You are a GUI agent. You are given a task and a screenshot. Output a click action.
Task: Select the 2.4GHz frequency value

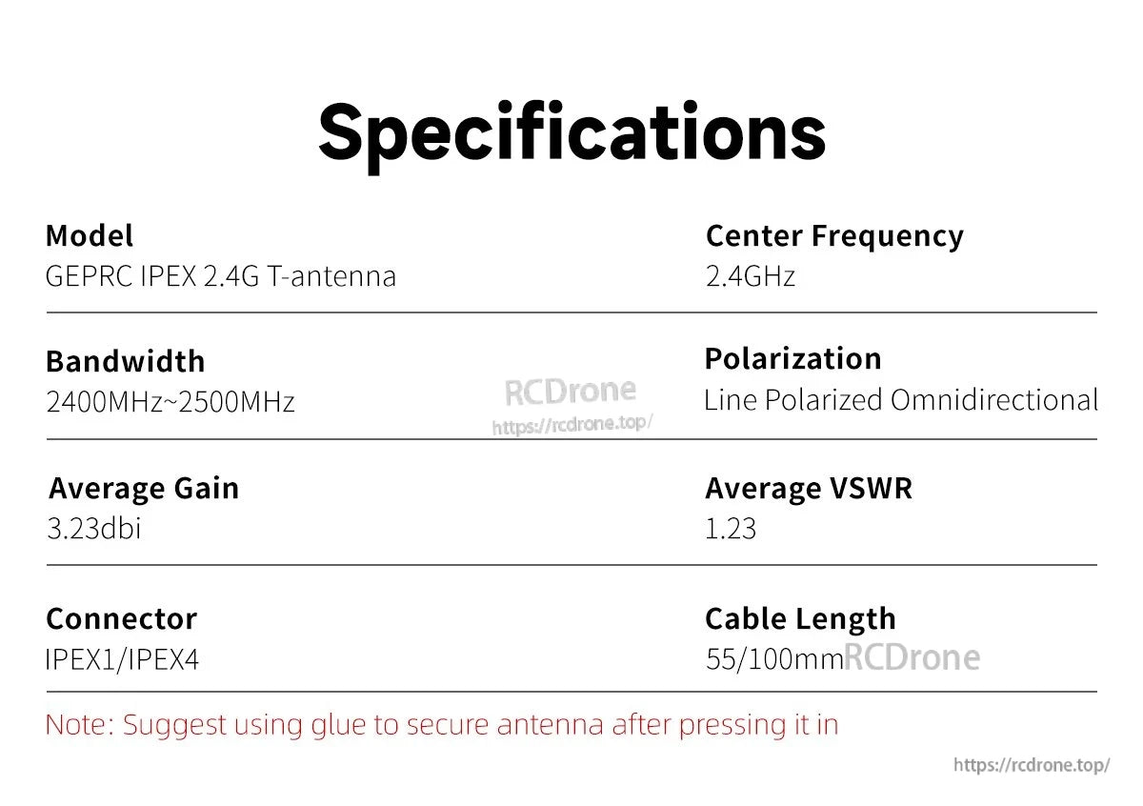click(x=750, y=276)
